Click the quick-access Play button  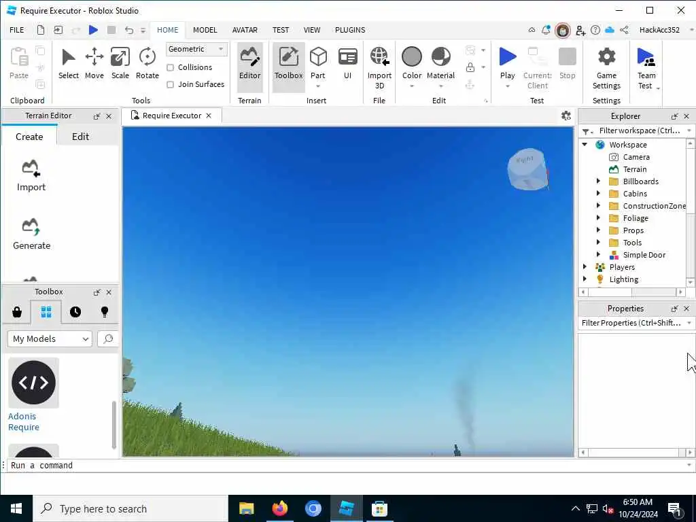coord(93,30)
